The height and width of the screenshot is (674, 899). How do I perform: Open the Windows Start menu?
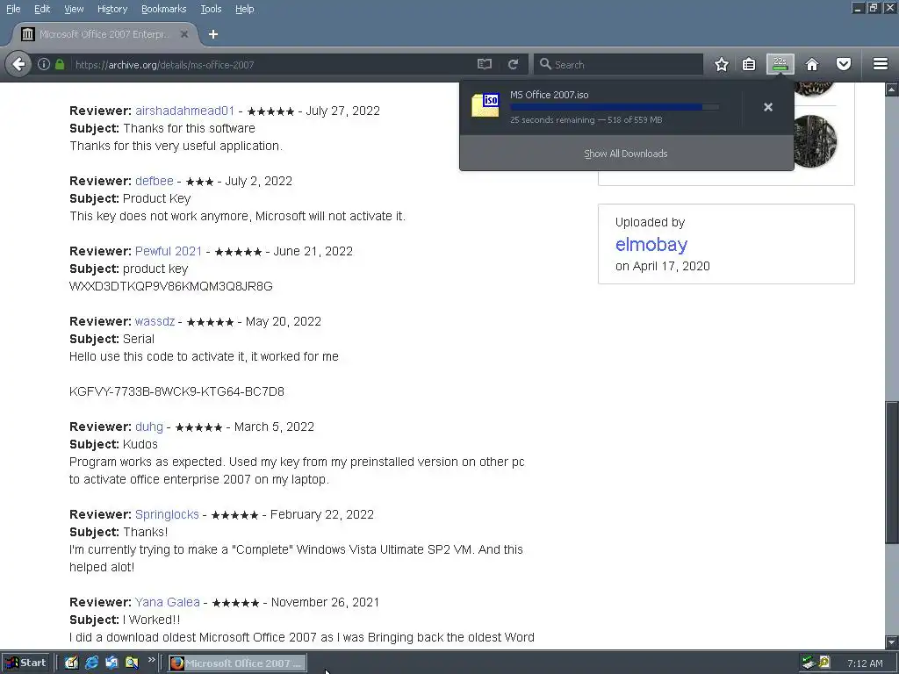tap(25, 663)
